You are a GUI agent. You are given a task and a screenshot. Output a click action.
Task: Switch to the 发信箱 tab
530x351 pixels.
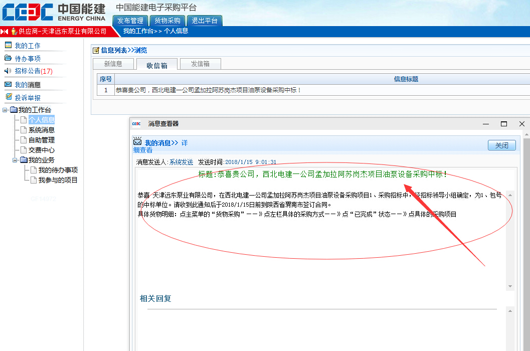(200, 64)
